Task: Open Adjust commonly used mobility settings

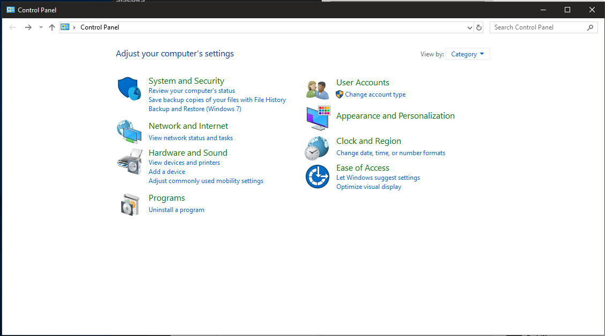Action: (206, 181)
